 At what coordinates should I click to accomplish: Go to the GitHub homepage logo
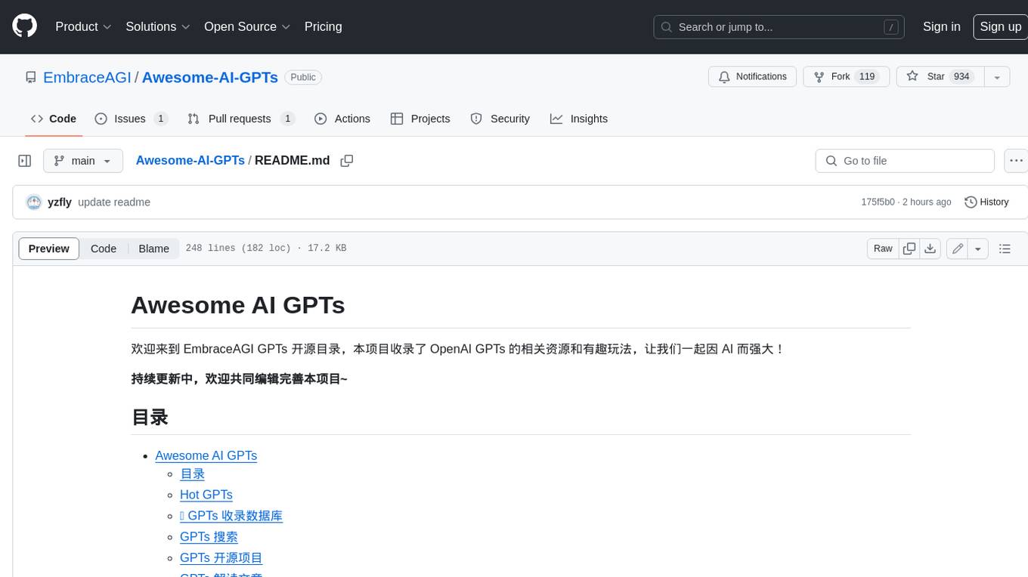point(24,26)
